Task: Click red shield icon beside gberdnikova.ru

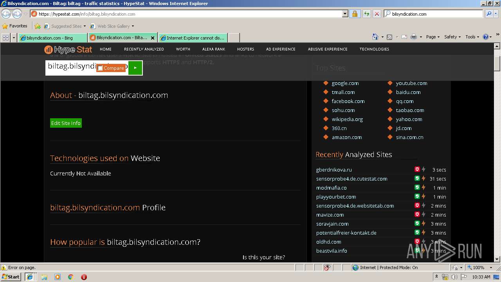Action: 417,170
